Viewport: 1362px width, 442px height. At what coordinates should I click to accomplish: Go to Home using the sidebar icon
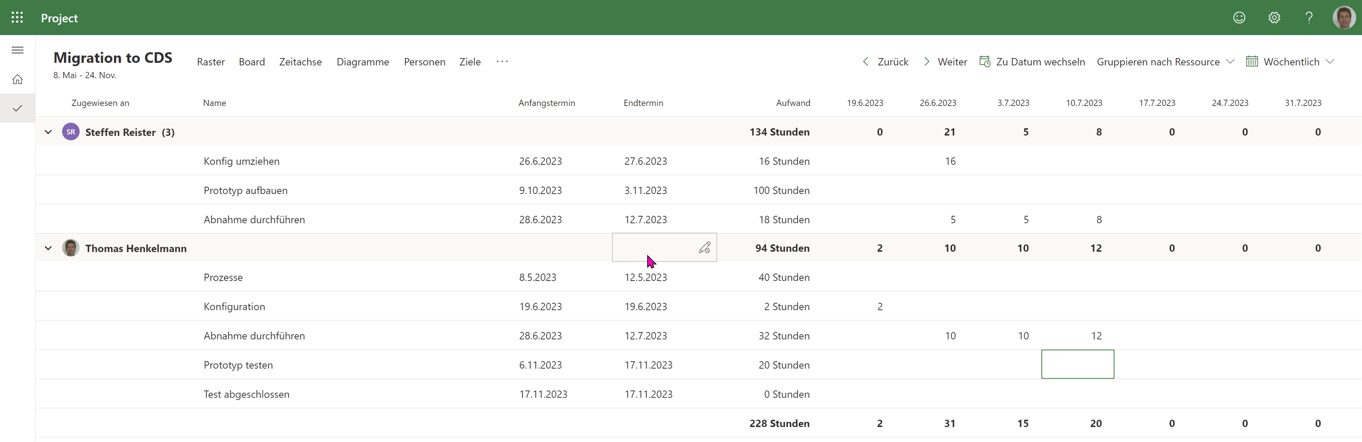point(18,79)
